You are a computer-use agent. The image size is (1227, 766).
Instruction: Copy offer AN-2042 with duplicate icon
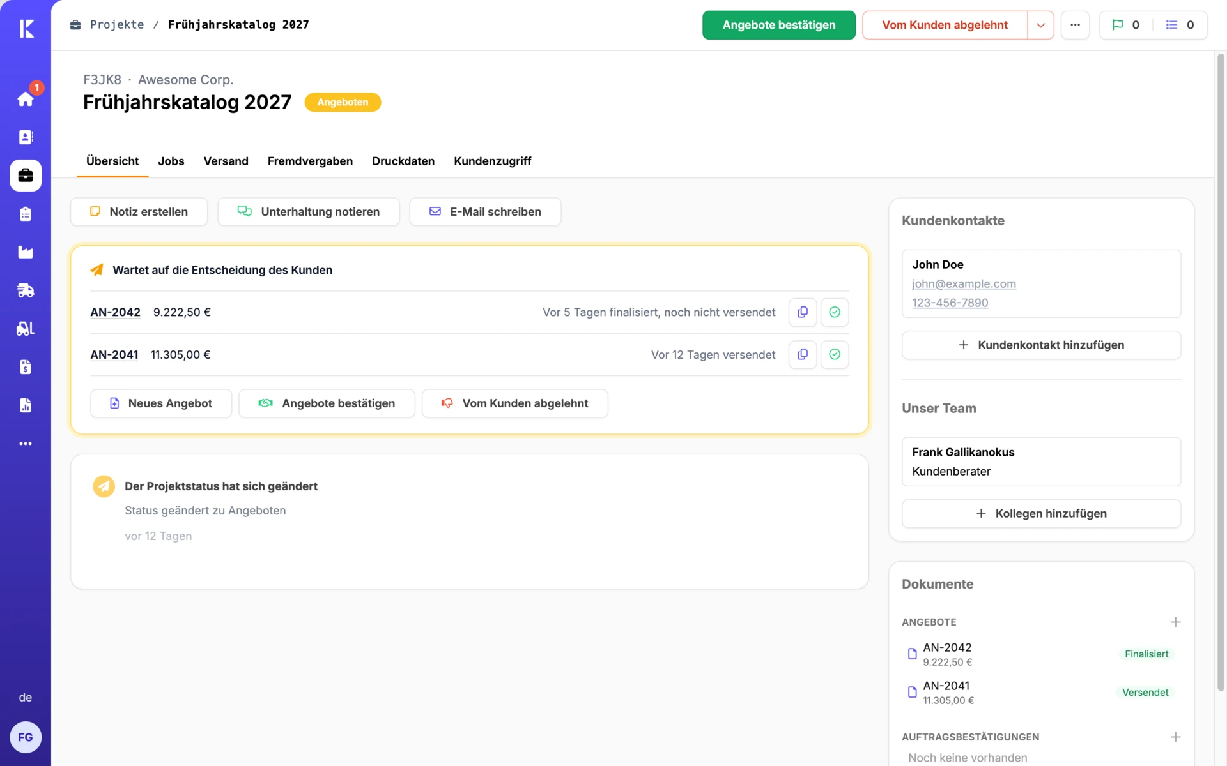point(803,312)
